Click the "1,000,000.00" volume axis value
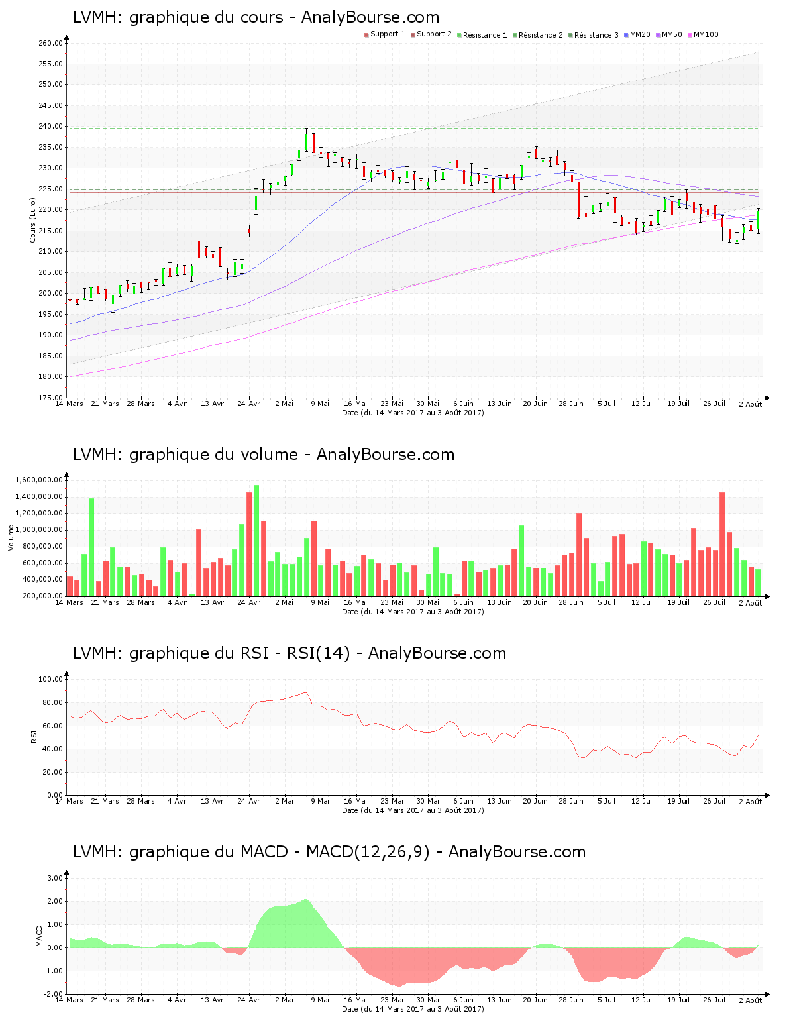The image size is (795, 1027). pos(40,529)
